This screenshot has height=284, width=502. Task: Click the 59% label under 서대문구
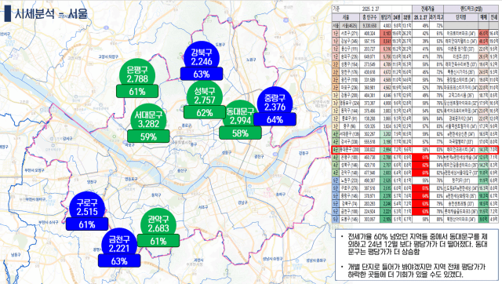(x=148, y=137)
